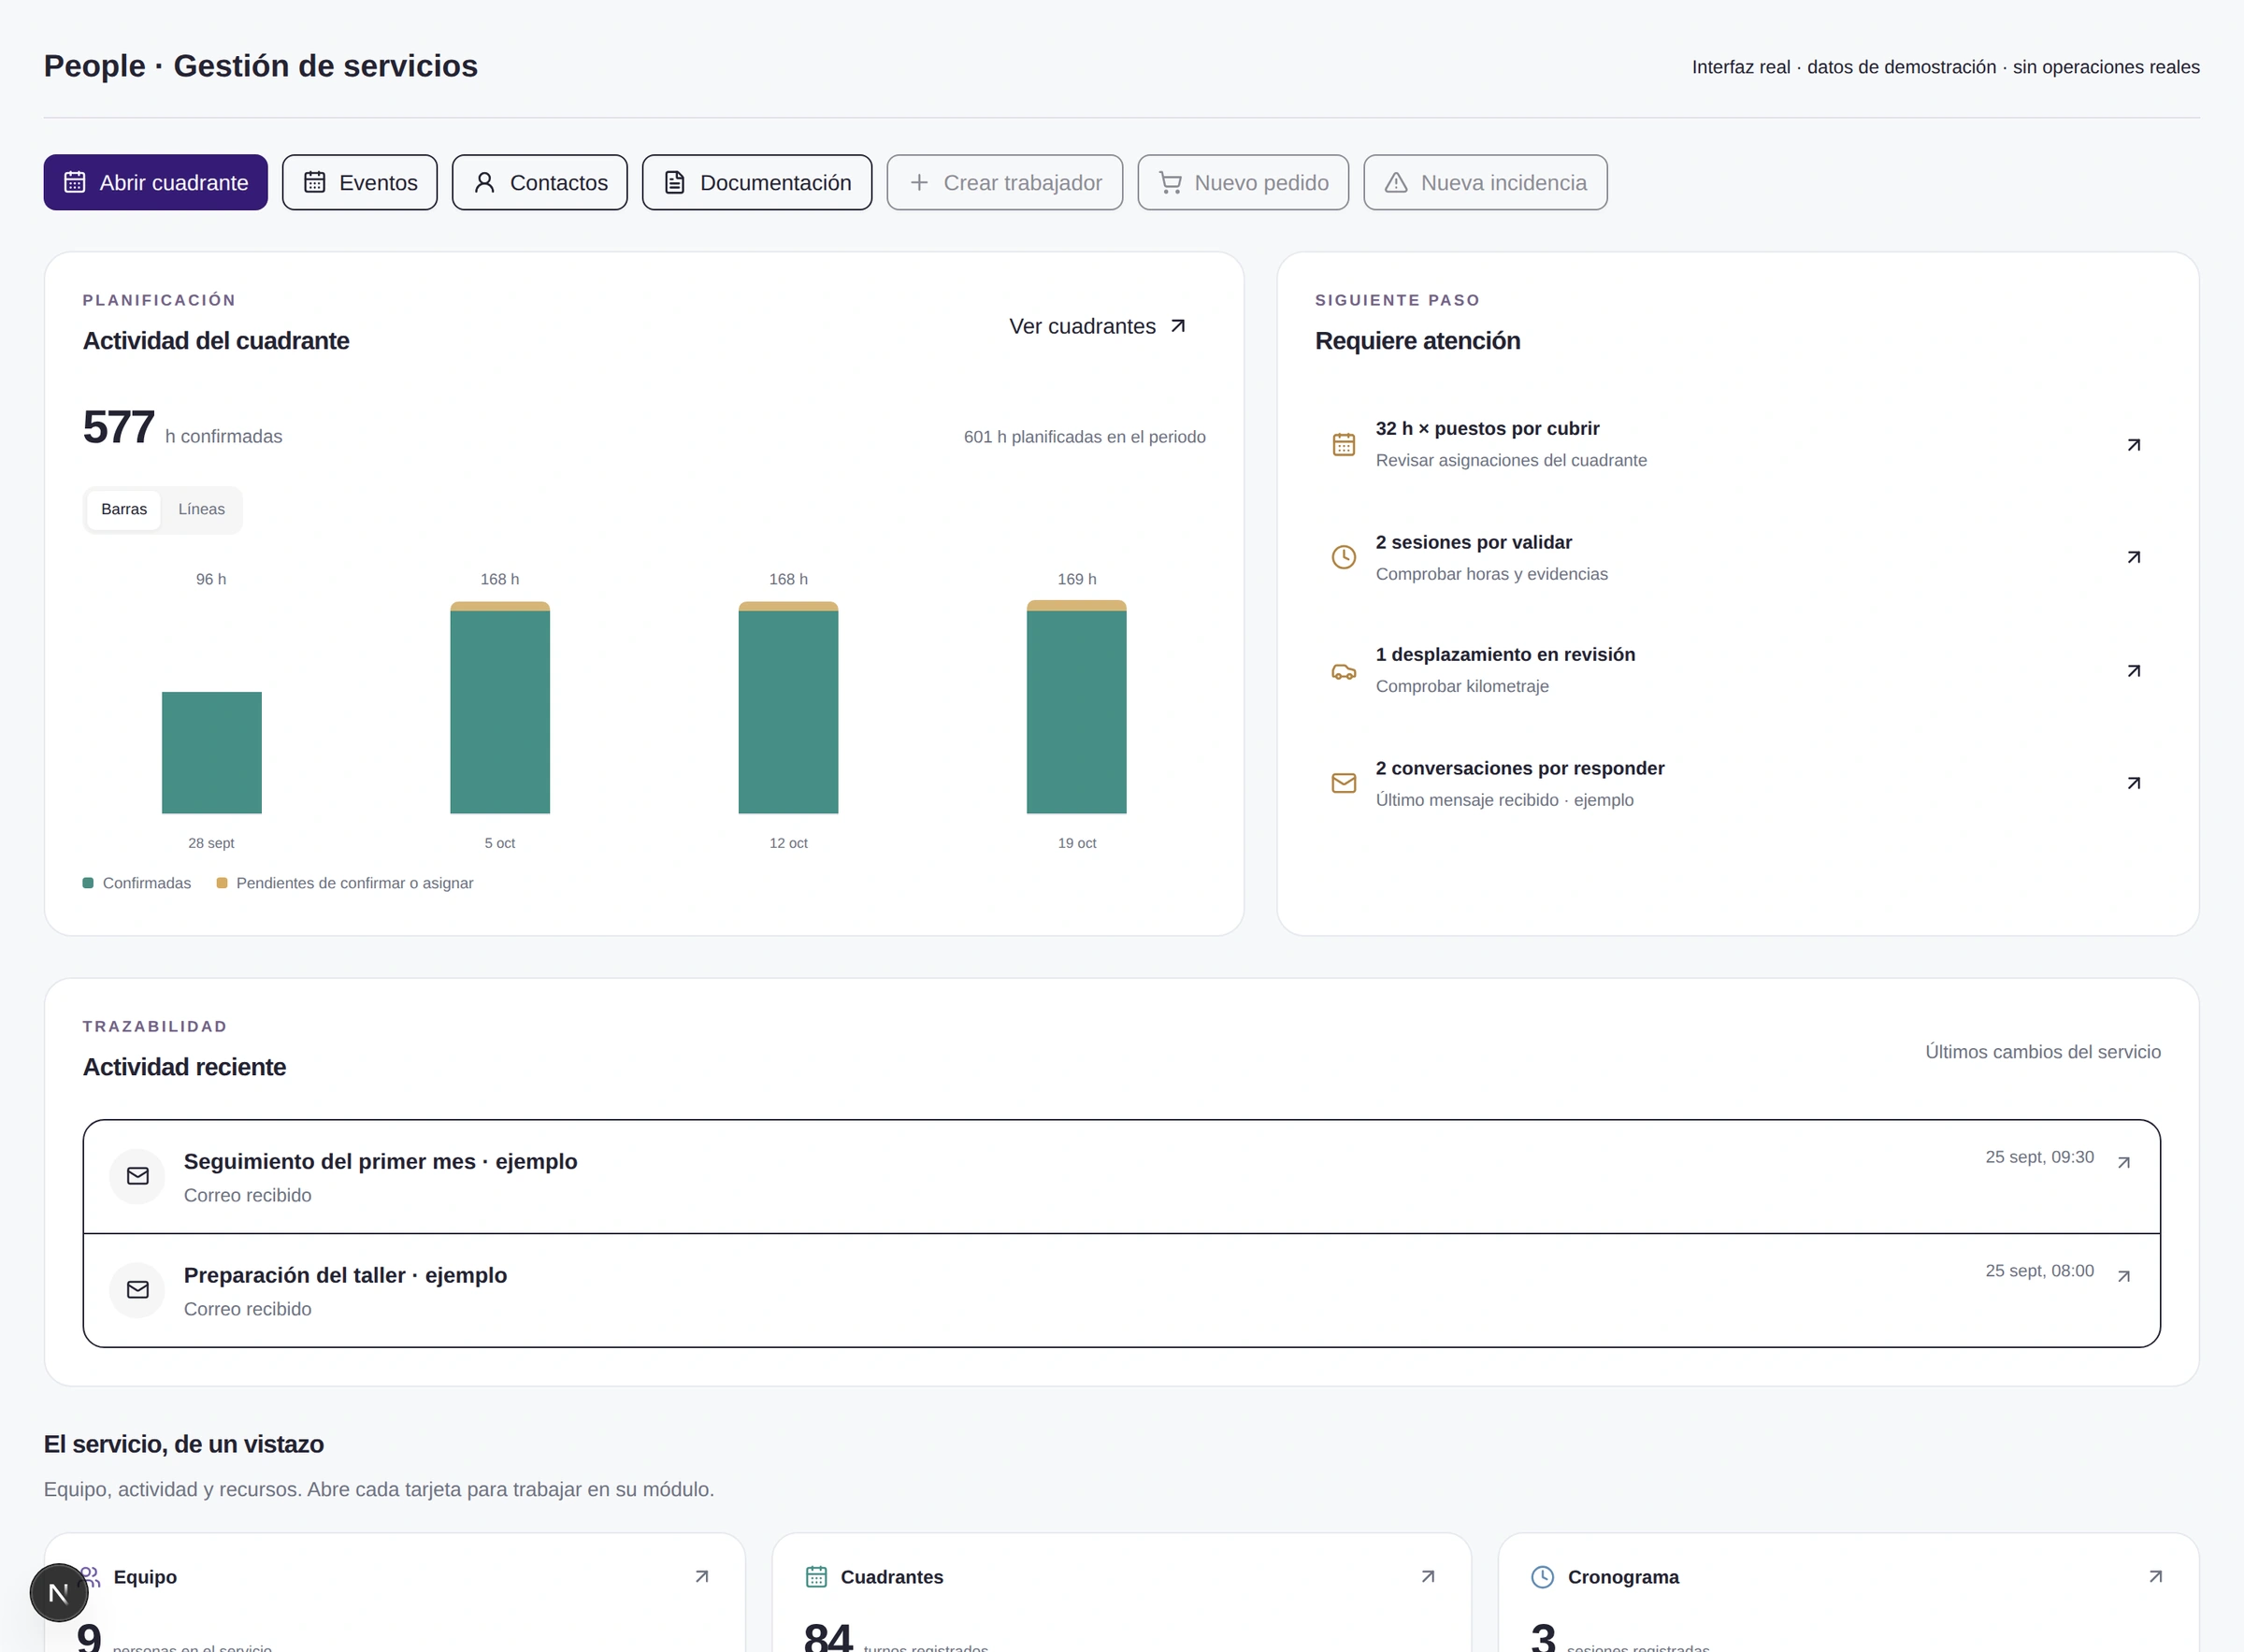Click clock icon beside sesiones por validar
The width and height of the screenshot is (2244, 1652).
pos(1344,557)
